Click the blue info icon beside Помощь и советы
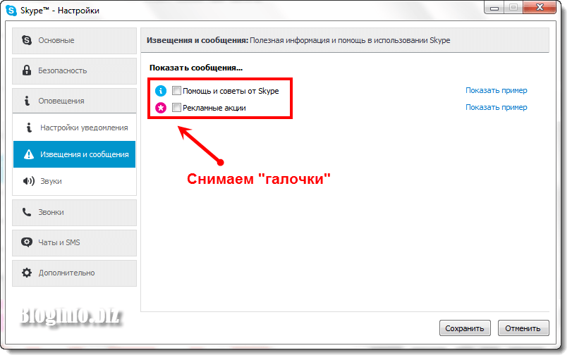Screen dimensions: 572x360 (x=161, y=91)
